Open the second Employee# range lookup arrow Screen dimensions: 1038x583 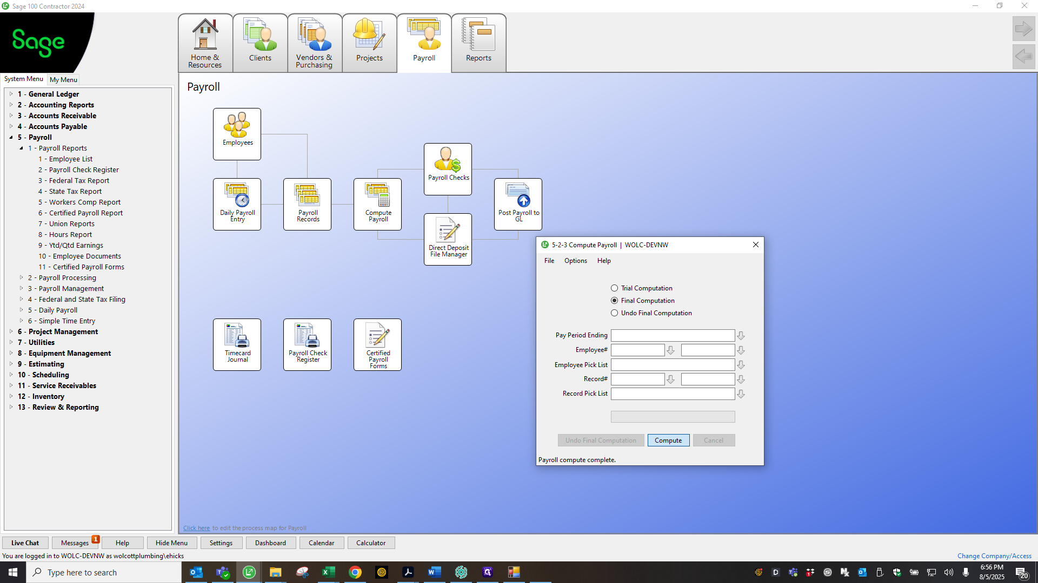coord(741,350)
